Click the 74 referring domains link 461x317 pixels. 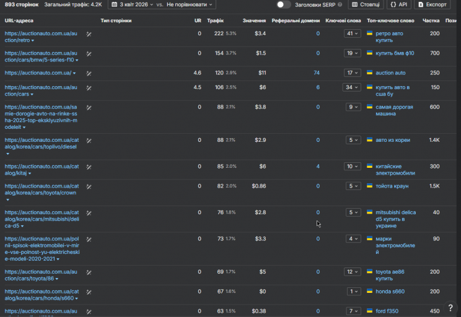[x=317, y=73]
